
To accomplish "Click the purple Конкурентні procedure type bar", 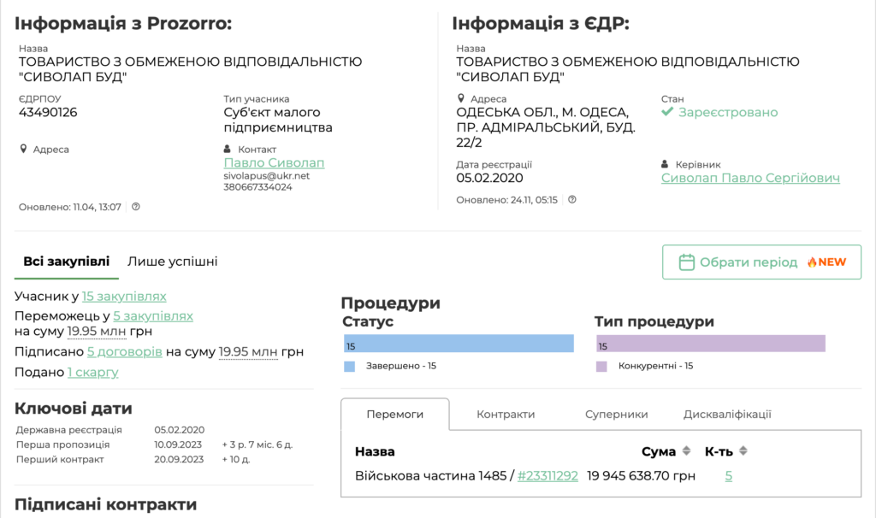I will [710, 344].
